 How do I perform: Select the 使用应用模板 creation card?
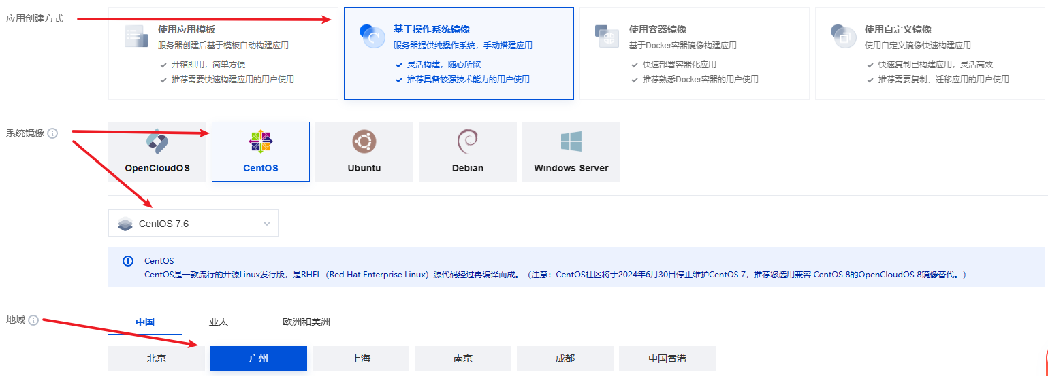point(223,54)
